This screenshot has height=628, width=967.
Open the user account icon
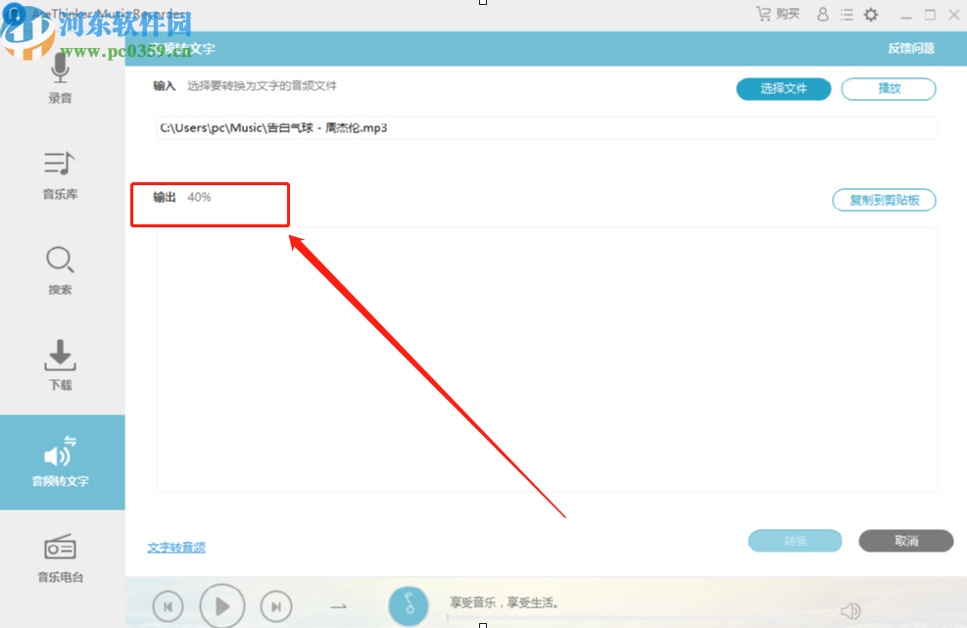coord(822,14)
